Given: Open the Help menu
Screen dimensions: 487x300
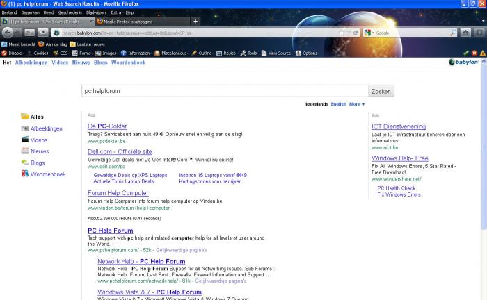Looking at the screenshot, I should click(x=129, y=12).
